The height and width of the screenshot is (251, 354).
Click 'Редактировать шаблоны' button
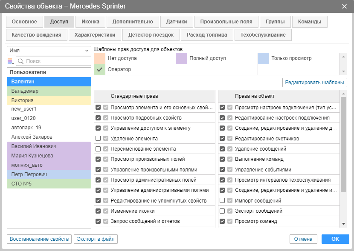[x=315, y=83]
